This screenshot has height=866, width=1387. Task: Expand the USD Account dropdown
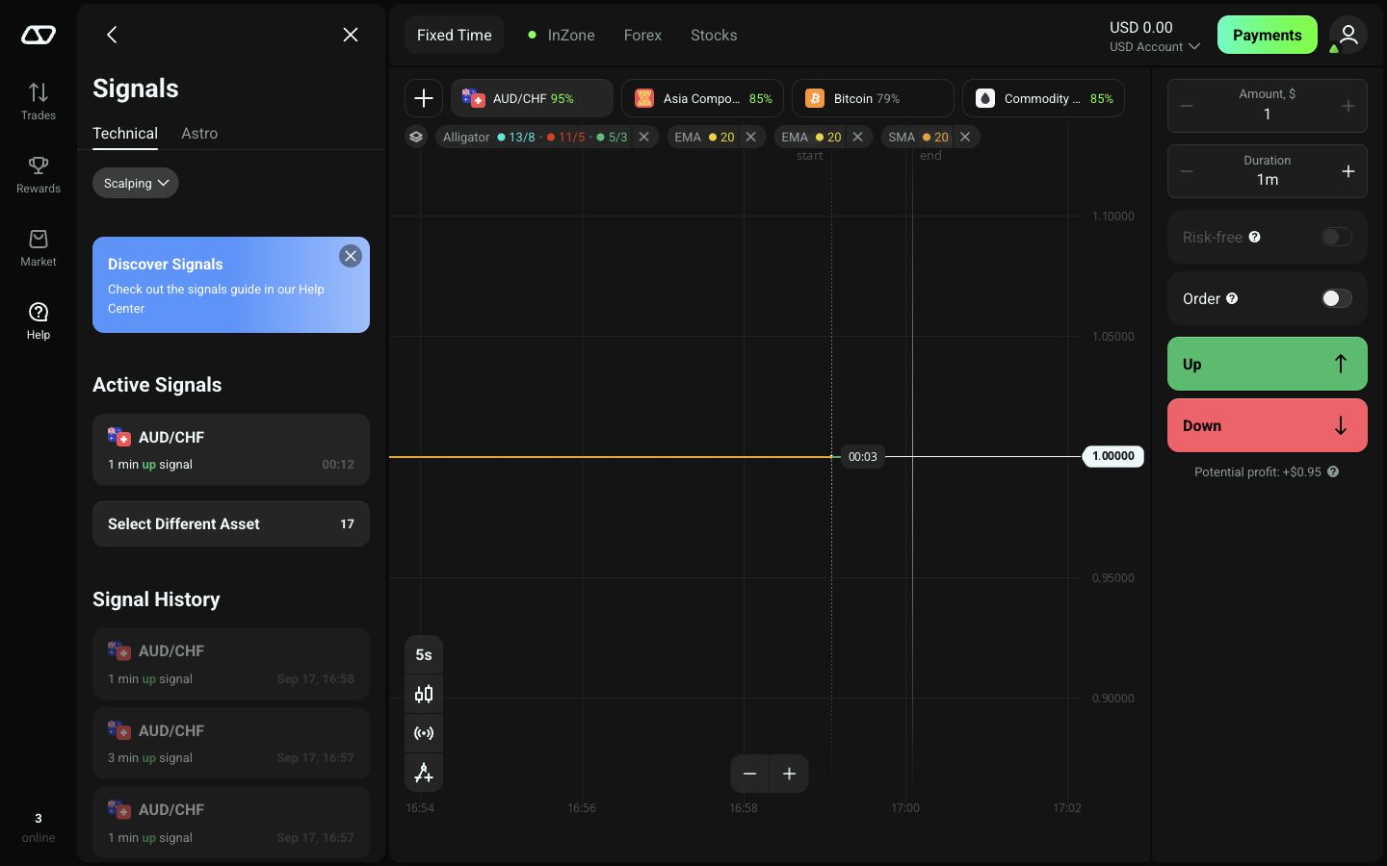tap(1155, 46)
